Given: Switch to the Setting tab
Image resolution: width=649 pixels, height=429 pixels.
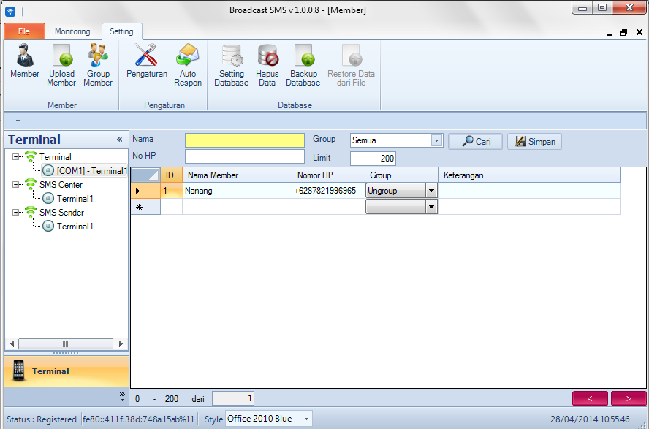Looking at the screenshot, I should coord(121,31).
